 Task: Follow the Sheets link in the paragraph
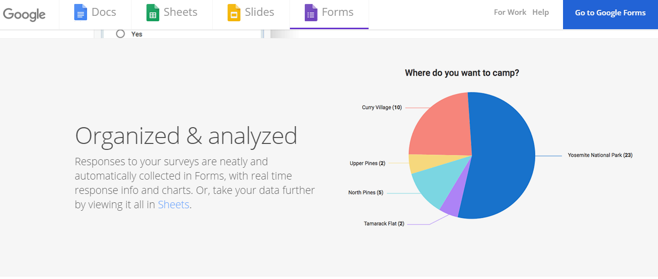(174, 204)
